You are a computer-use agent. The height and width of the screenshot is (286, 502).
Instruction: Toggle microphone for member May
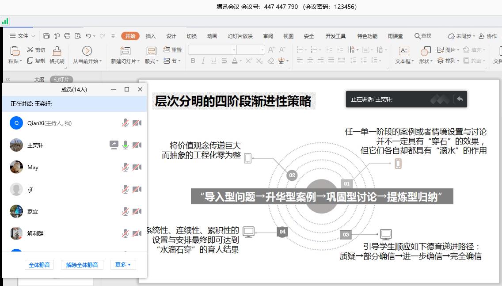tap(125, 167)
